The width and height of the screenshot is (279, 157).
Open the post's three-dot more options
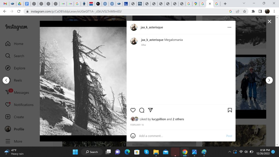tap(229, 27)
